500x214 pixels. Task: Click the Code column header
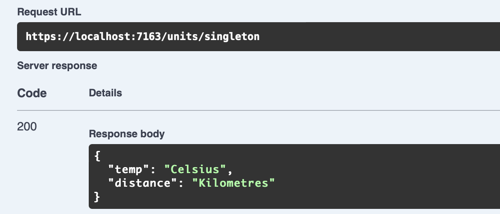tap(32, 93)
